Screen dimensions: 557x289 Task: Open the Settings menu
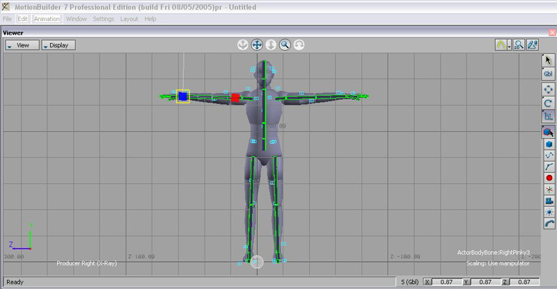click(103, 19)
